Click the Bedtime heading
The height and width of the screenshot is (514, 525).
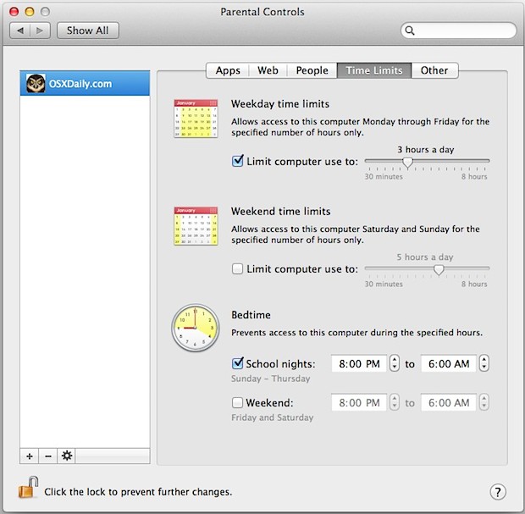251,315
